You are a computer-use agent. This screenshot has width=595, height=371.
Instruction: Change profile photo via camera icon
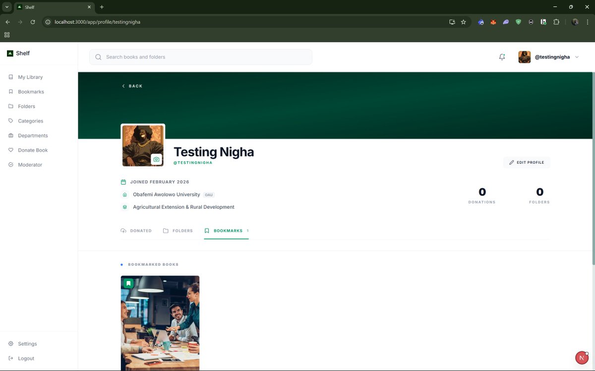157,159
